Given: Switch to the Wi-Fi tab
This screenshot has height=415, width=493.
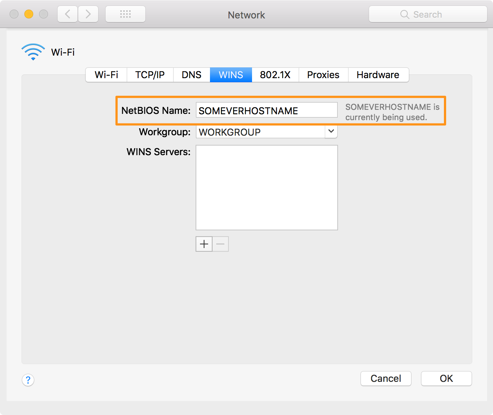Looking at the screenshot, I should (x=106, y=75).
